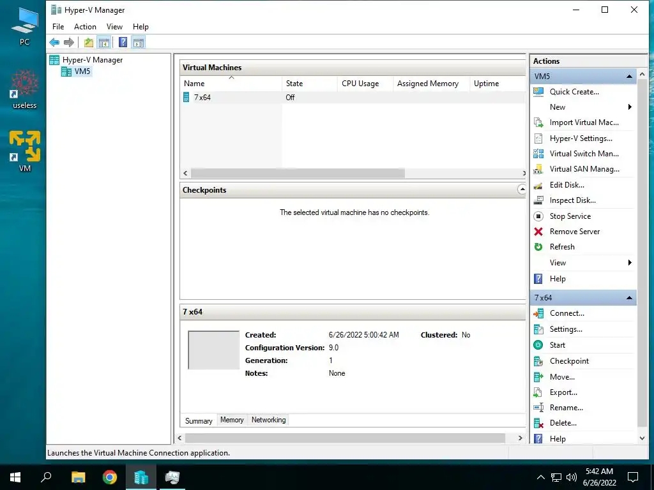This screenshot has height=490, width=654.
Task: Expand the View submenu arrow
Action: tap(630, 262)
